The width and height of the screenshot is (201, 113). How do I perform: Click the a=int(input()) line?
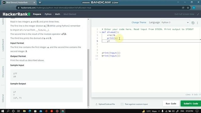tap(111, 53)
